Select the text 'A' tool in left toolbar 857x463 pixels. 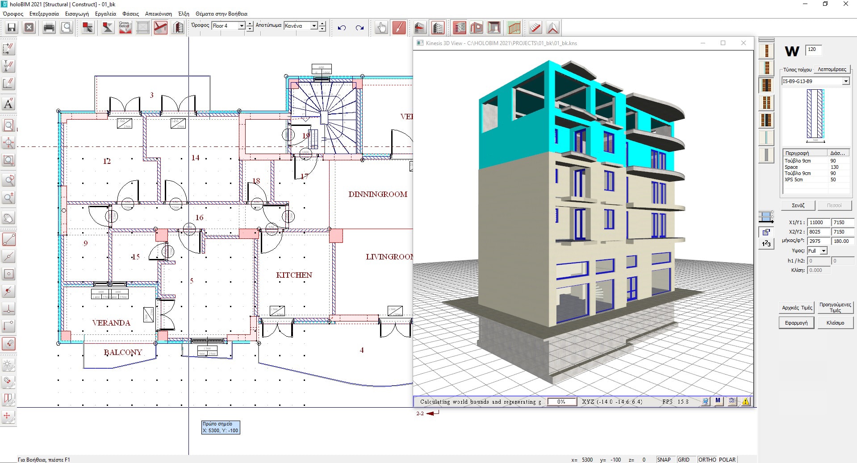(8, 104)
